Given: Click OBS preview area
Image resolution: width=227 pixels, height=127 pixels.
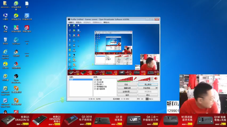Looking at the screenshot, I should click(114, 50).
